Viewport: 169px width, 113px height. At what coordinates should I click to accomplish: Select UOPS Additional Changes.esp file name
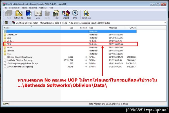[x=20, y=67]
